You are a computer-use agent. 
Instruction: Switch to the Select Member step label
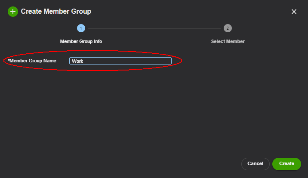click(228, 41)
